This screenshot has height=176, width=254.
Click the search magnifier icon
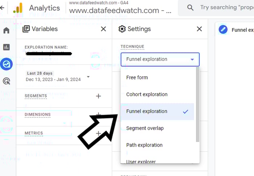190,8
